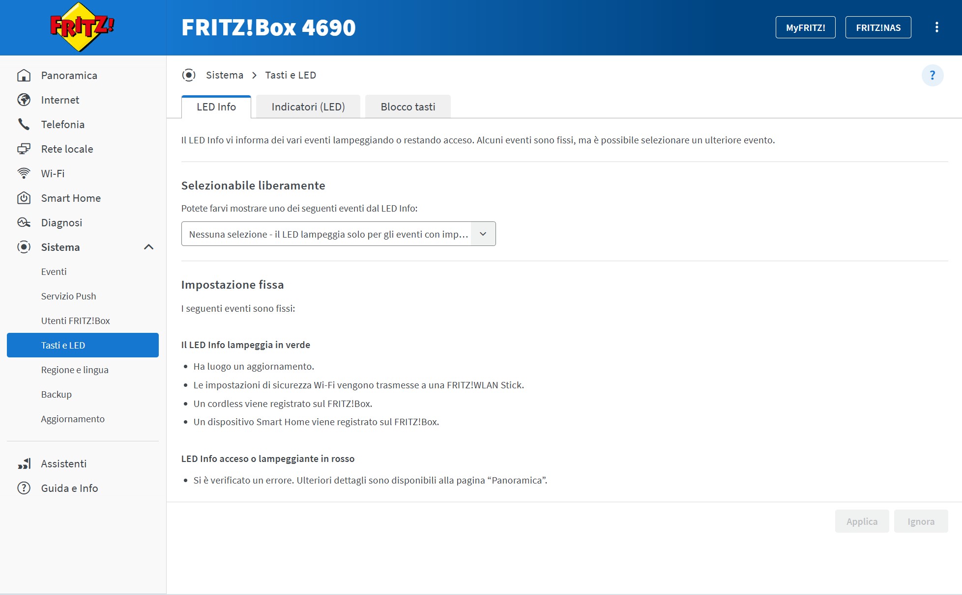
Task: Click 'LED Info acceso o lampeggiante in rosso'
Action: [268, 459]
